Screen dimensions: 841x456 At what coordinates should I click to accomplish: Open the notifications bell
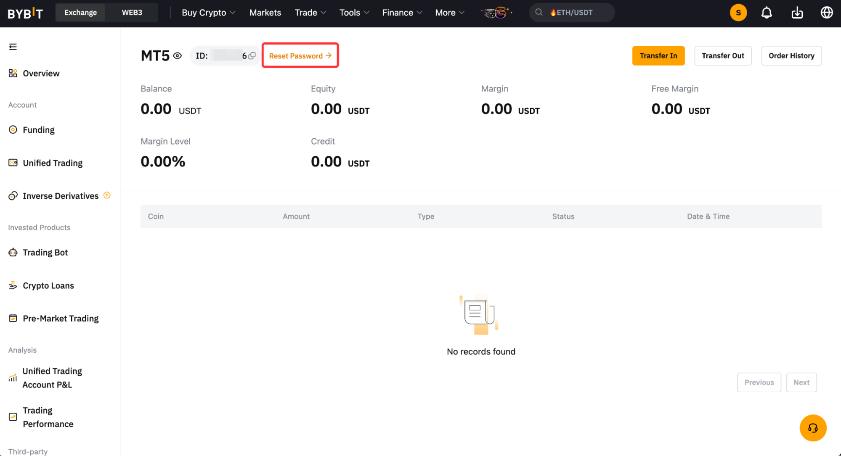coord(767,13)
